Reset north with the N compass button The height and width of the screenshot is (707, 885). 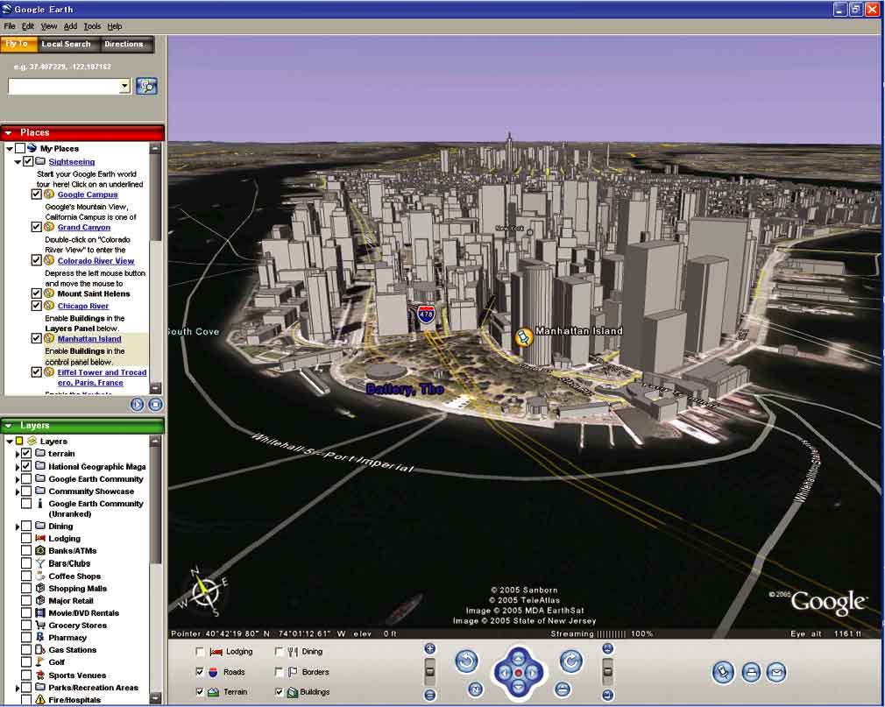(475, 689)
